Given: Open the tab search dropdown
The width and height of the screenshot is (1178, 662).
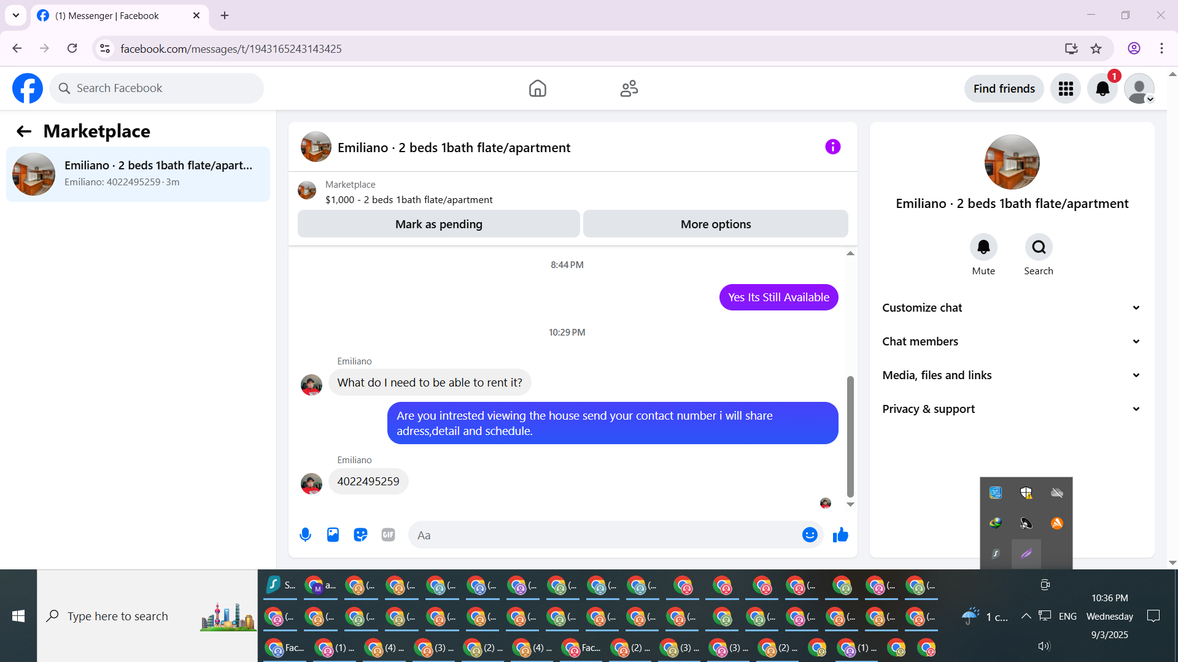Looking at the screenshot, I should [16, 15].
